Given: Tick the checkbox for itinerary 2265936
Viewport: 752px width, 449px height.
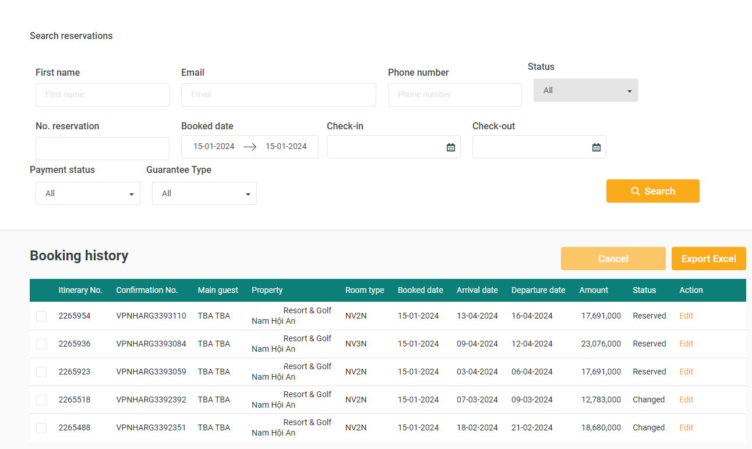Looking at the screenshot, I should pyautogui.click(x=41, y=344).
